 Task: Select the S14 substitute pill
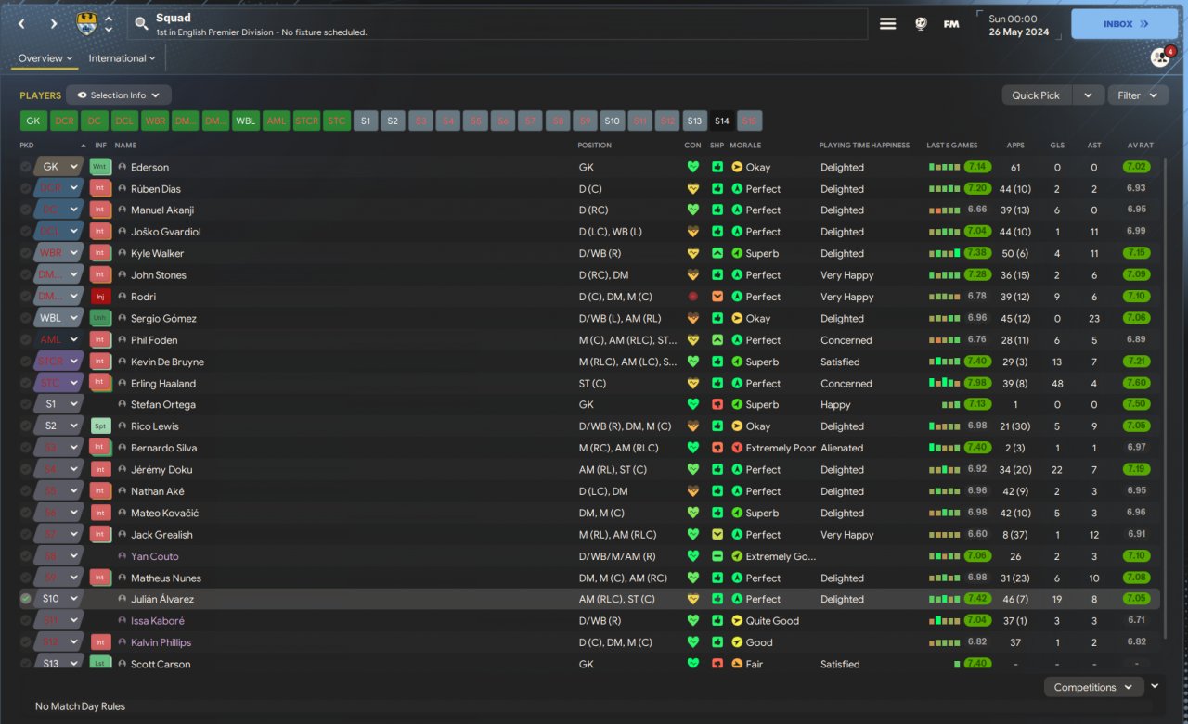point(722,121)
